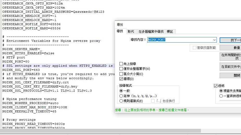
Task: Choose 規則運算式 regular expression mode
Action: 121,101
